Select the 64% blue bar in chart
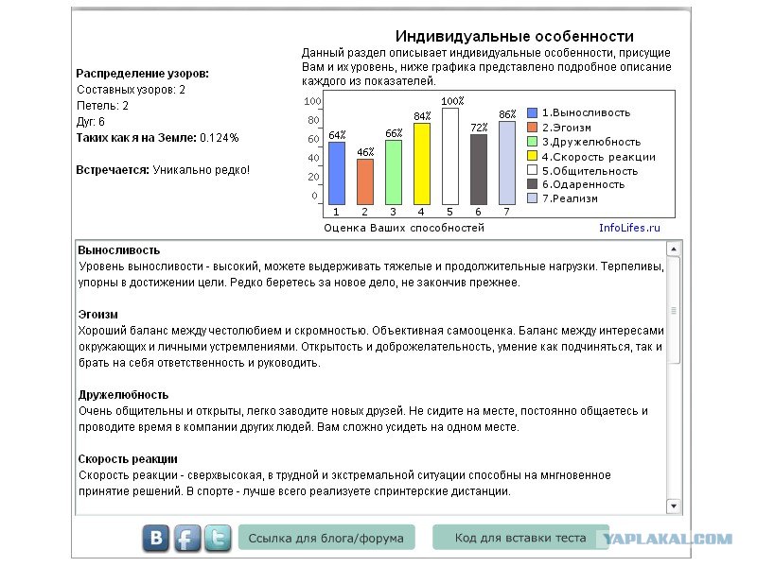757x567 pixels. (337, 173)
